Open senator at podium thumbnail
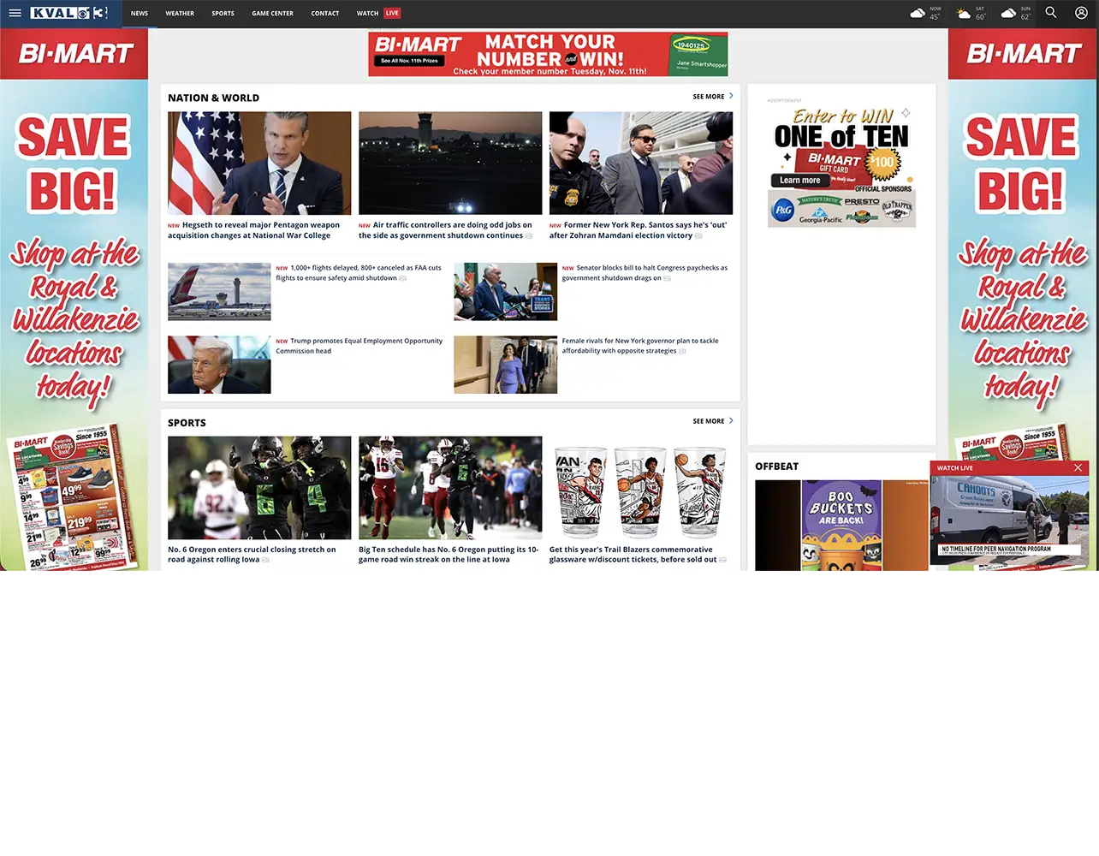The height and width of the screenshot is (856, 1099). 506,292
